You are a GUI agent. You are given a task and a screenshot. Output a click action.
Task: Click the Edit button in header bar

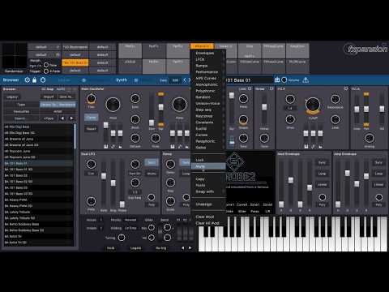175,80
